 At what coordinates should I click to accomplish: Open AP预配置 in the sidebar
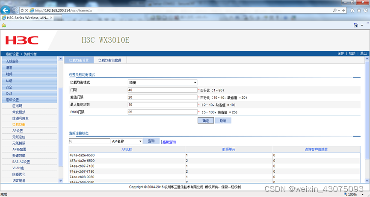(19, 150)
